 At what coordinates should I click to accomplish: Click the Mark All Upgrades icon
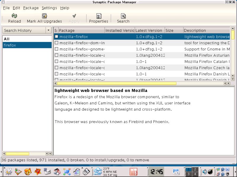click(44, 16)
